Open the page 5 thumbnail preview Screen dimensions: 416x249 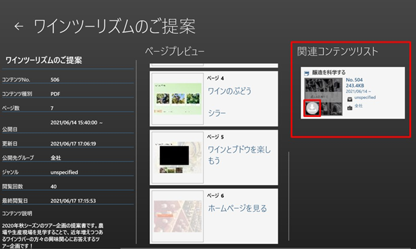click(177, 158)
